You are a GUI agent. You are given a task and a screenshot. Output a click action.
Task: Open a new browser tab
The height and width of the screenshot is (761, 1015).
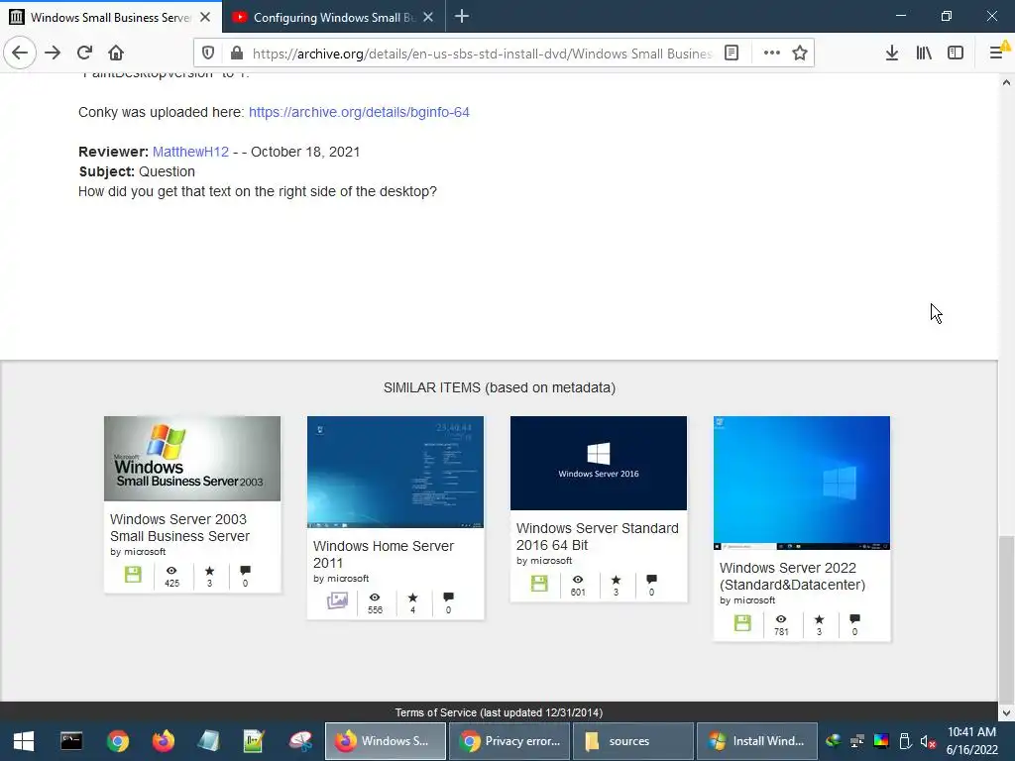[462, 16]
